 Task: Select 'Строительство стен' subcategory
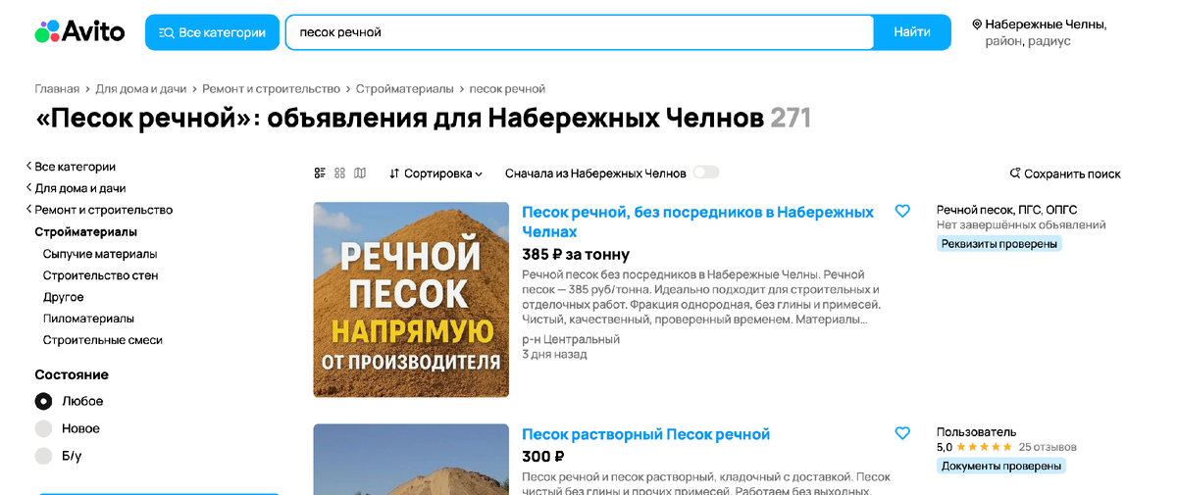click(x=100, y=275)
